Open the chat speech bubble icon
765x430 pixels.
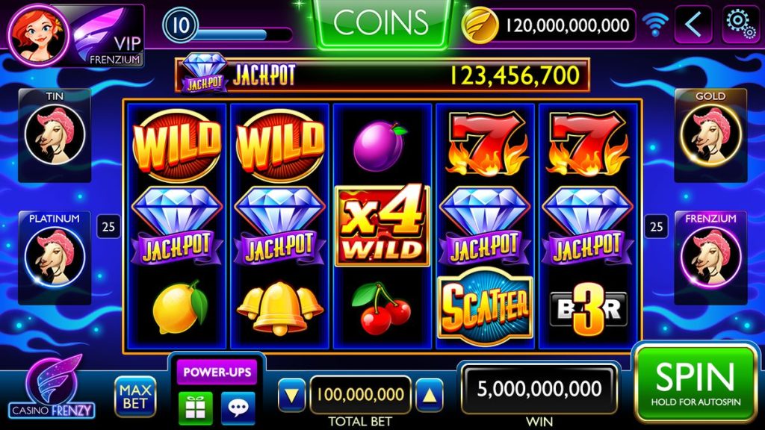pos(238,408)
